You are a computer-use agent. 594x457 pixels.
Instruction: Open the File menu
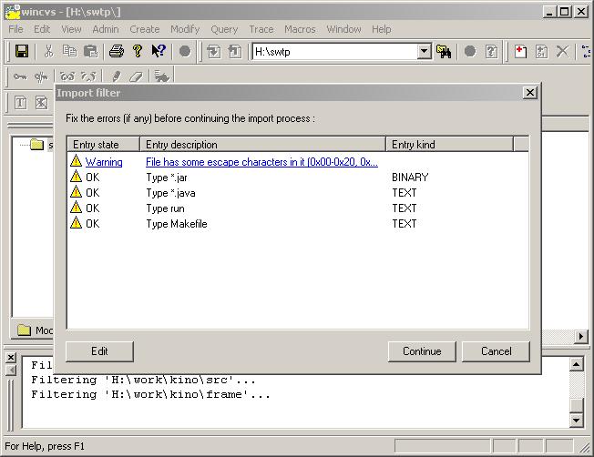[x=15, y=29]
